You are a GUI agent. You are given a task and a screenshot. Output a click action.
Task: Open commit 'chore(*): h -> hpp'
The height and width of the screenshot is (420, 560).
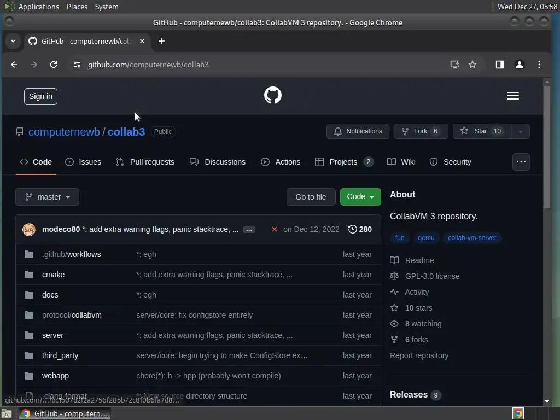click(208, 376)
